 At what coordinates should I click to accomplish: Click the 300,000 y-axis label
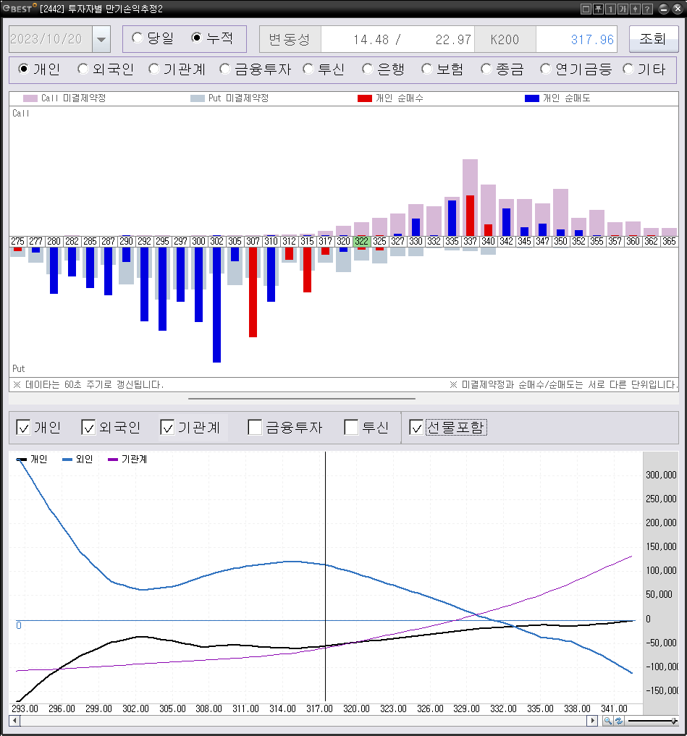[x=661, y=475]
